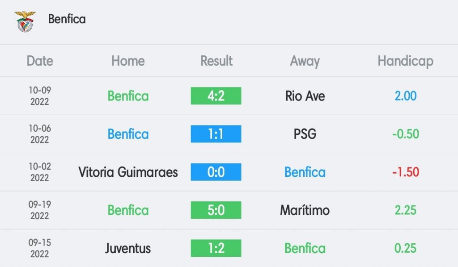Click the Juventus home team name
Viewport: 458px width, 267px height.
(128, 248)
